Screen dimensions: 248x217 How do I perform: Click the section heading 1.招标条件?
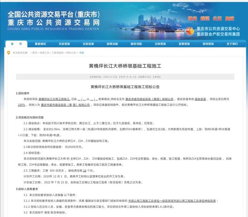(22, 93)
